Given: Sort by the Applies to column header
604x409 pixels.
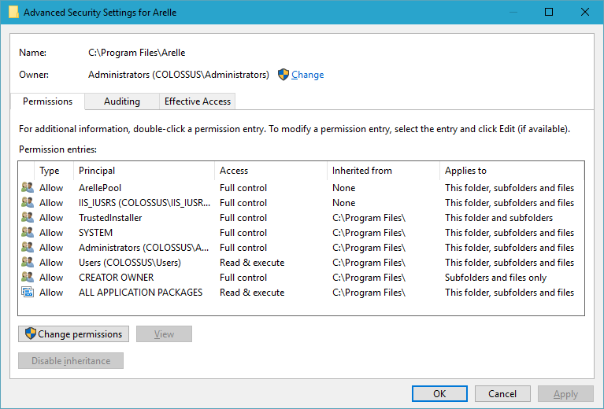Looking at the screenshot, I should (x=512, y=171).
